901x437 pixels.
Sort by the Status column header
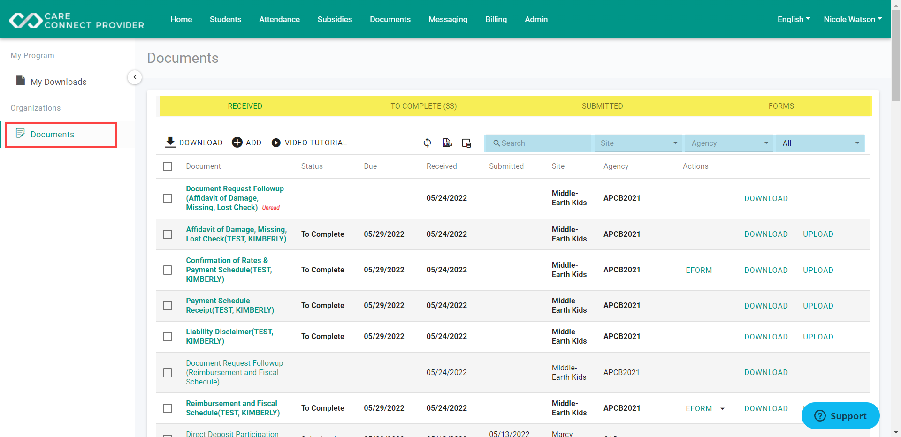click(312, 166)
